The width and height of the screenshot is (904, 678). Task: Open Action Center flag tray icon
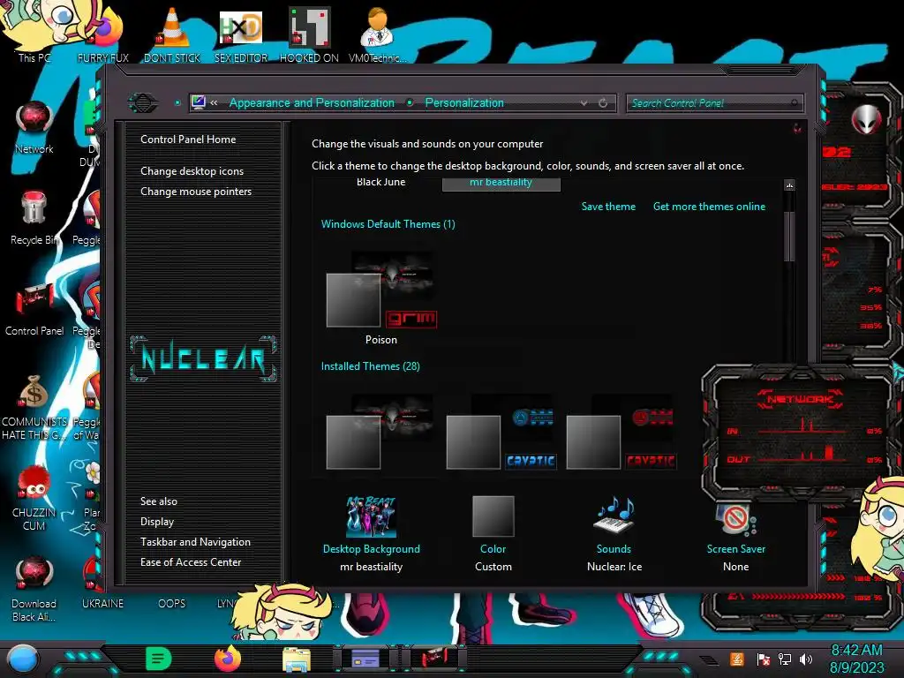763,659
